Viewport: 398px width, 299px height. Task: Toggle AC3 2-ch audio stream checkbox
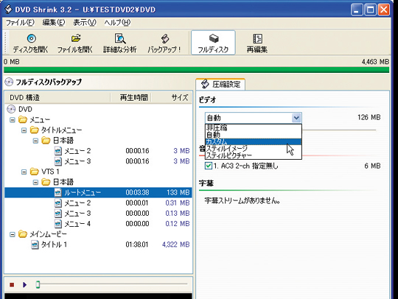point(209,166)
